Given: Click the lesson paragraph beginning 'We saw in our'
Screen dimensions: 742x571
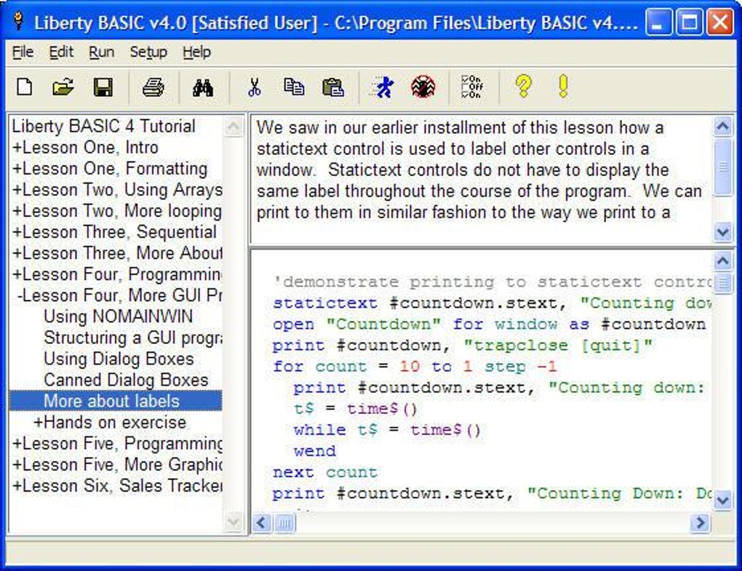Looking at the screenshot, I should 479,169.
